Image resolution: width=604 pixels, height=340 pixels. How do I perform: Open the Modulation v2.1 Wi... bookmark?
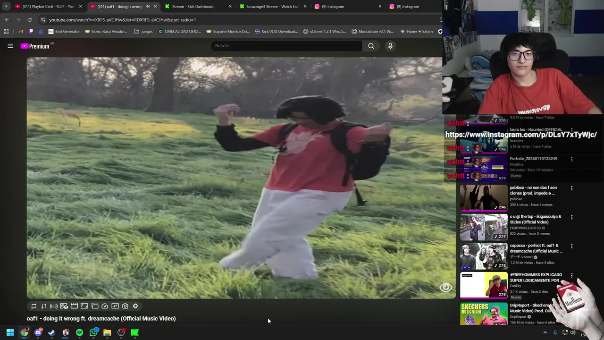(373, 32)
